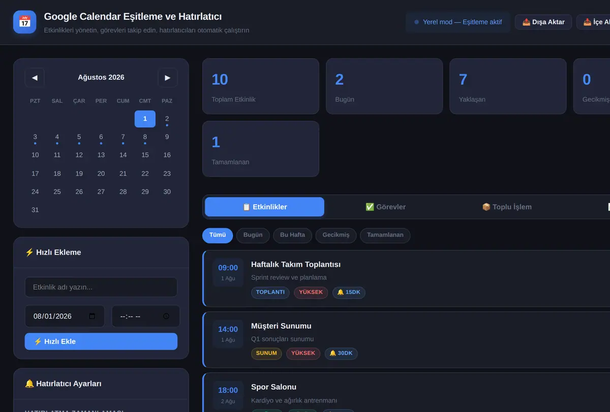Screen dimensions: 610x412
Task: Click the Hızlı Ekle button
Action: [101, 341]
